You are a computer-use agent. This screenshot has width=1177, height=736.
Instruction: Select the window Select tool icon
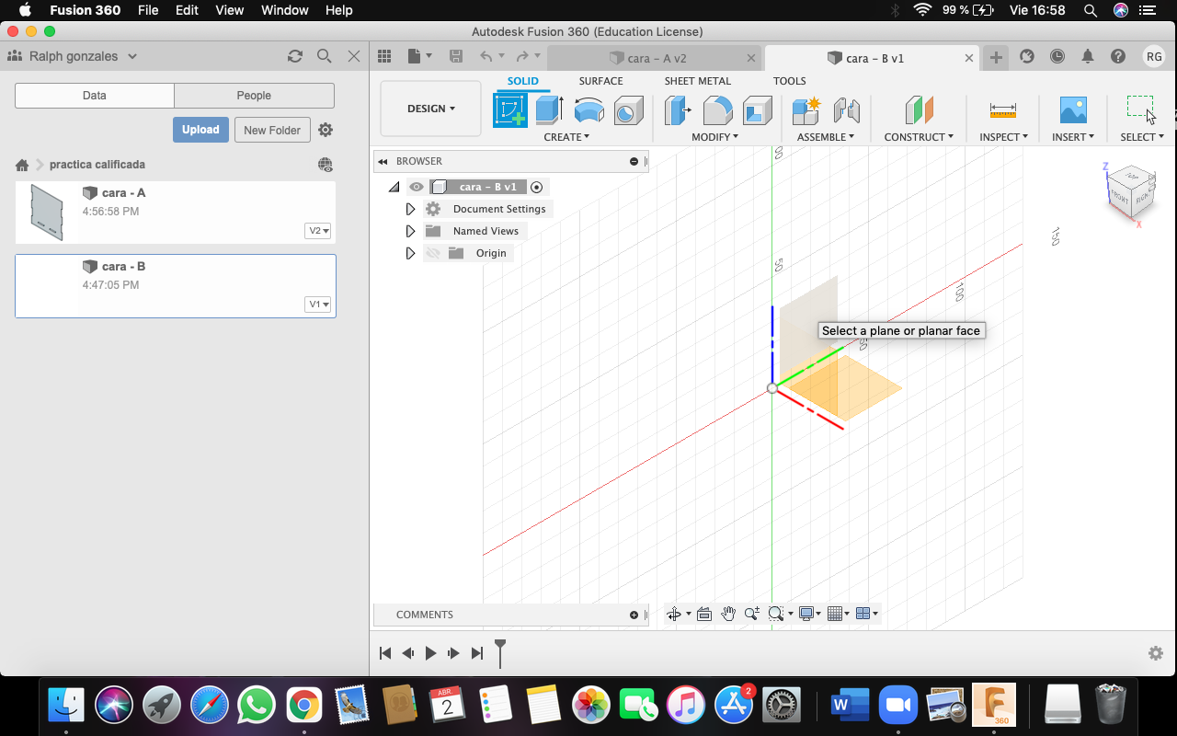(x=1140, y=107)
